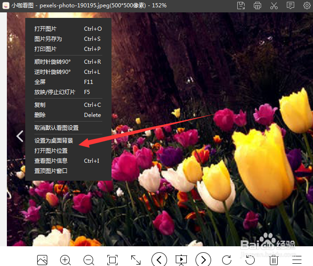
Task: Click the title text pexels-photo-190195.jpeg
Action: click(74, 6)
